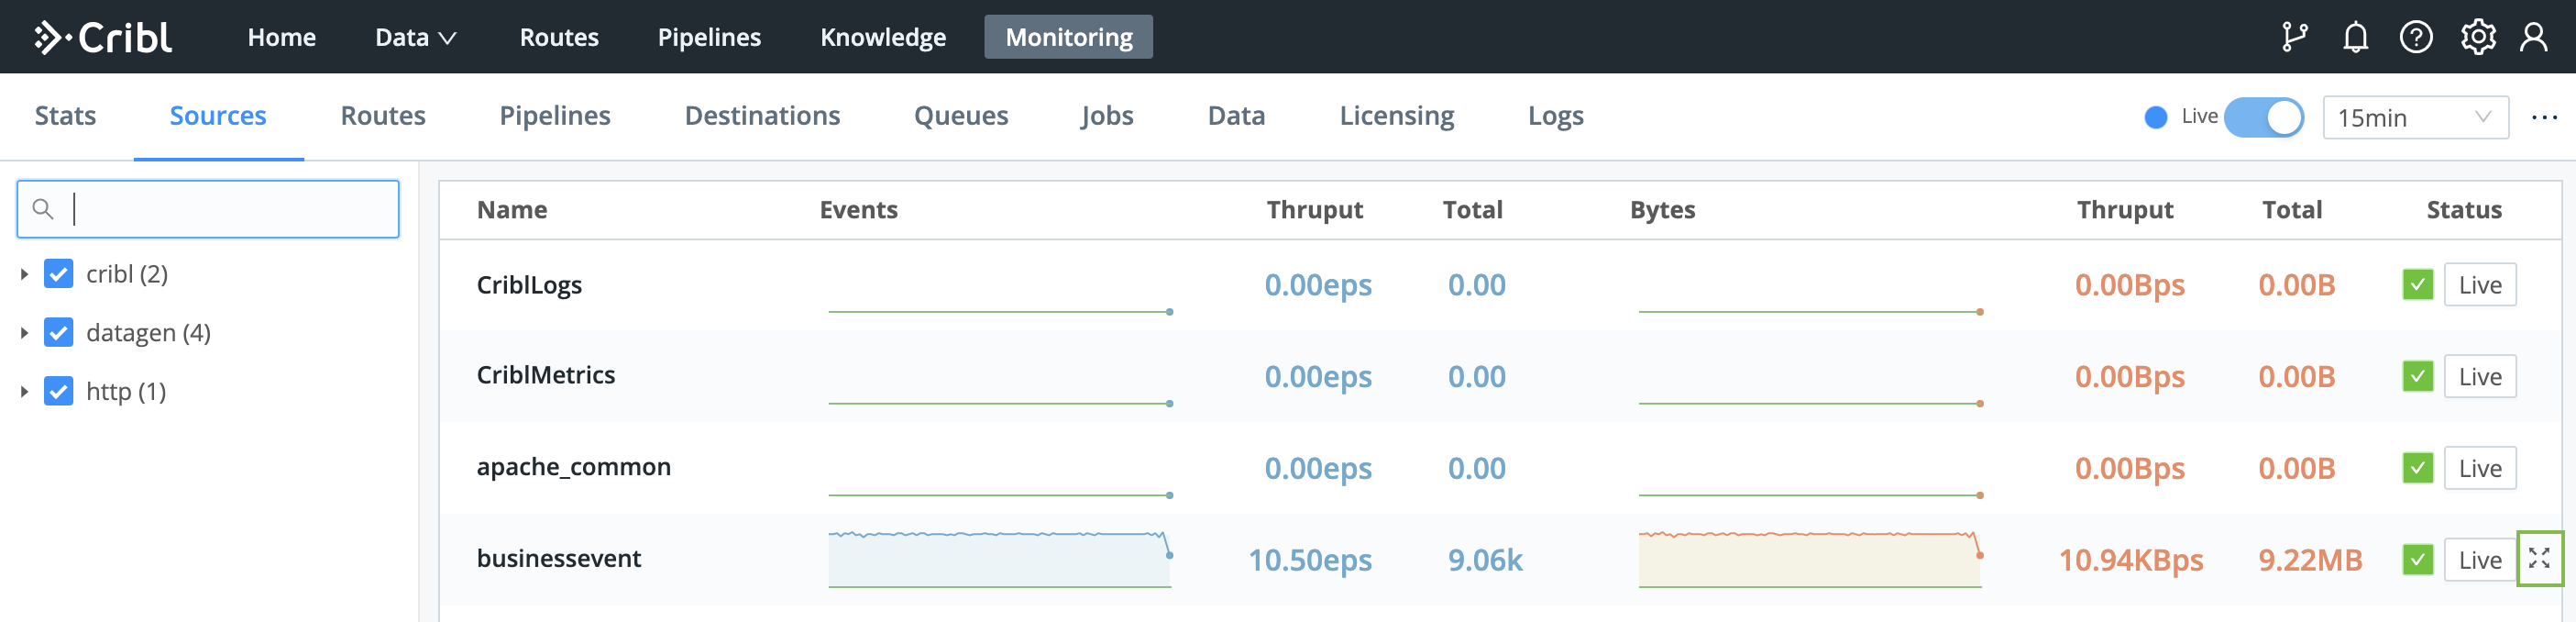Click the Events column header
The width and height of the screenshot is (2576, 622).
click(858, 210)
